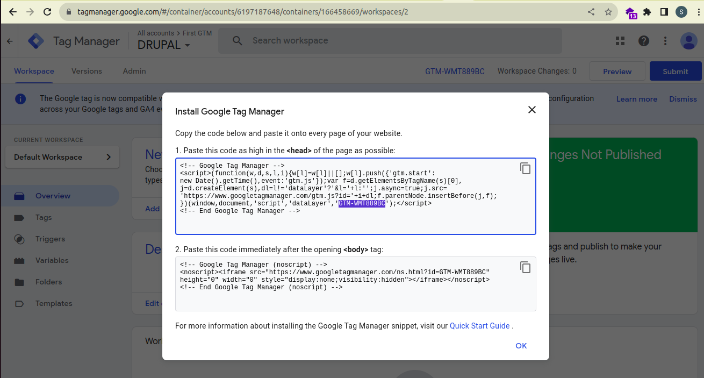Screen dimensions: 704x378
Task: Open the Learn more banner link
Action: tap(637, 99)
